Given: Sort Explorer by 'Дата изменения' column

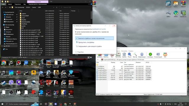Looking at the screenshot, I should coord(50,11).
